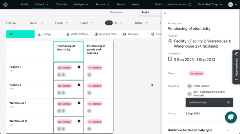Open the Country filter dropdown
The height and width of the screenshot is (134, 240).
coord(87,23)
